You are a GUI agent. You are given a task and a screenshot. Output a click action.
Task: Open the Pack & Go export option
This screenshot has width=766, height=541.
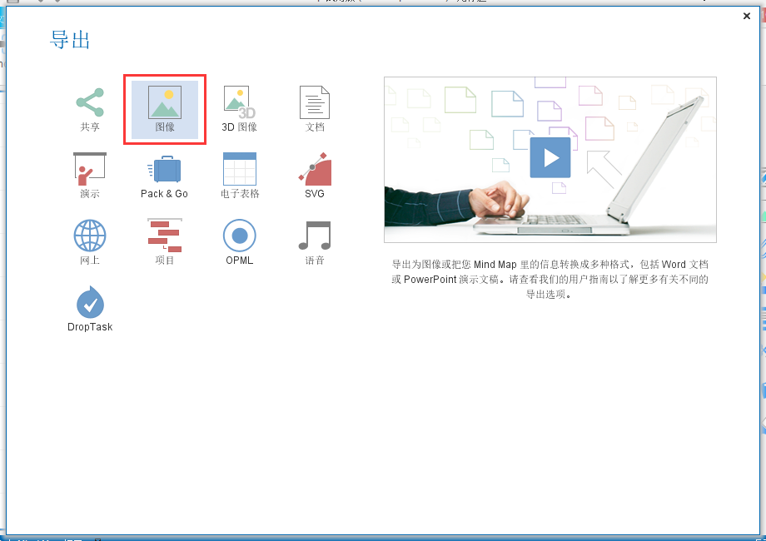tap(164, 175)
